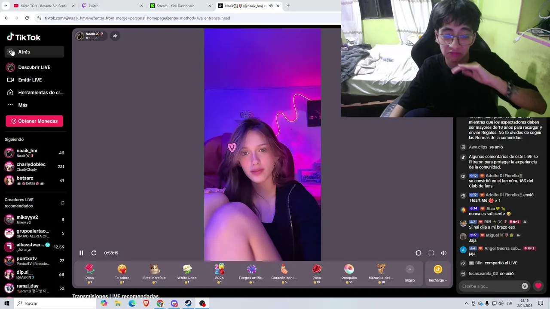This screenshot has width=550, height=309.
Task: Open alkasstvsp recommended creator
Action: click(x=34, y=247)
